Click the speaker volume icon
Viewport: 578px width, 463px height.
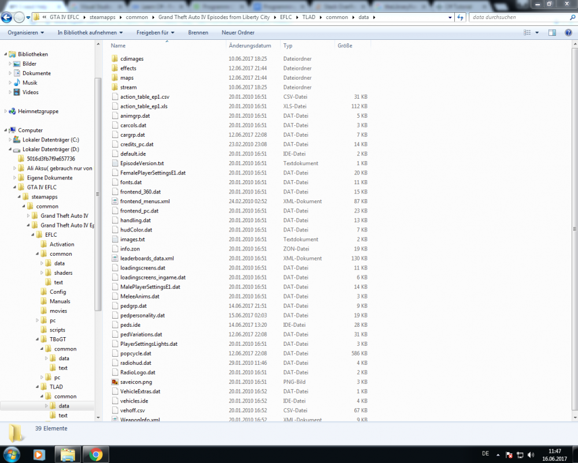pyautogui.click(x=529, y=454)
